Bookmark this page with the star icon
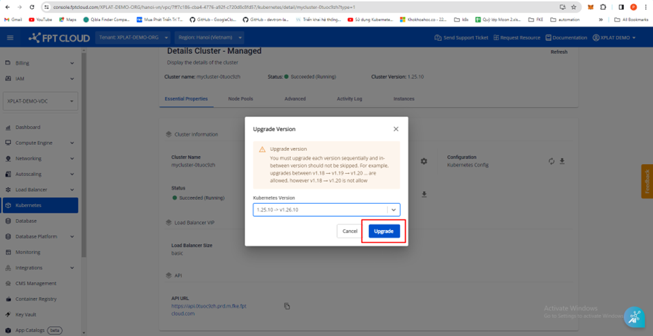 click(x=573, y=7)
